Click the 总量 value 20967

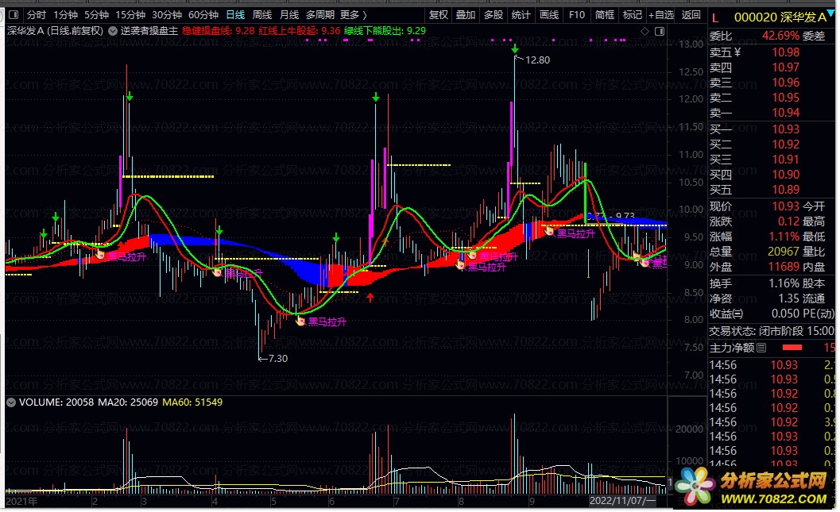(784, 252)
